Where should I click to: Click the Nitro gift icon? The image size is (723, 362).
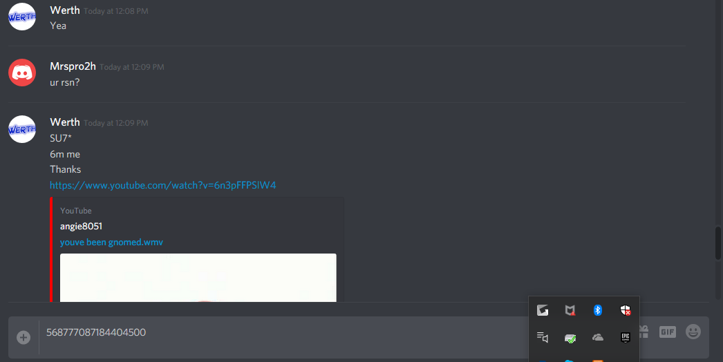point(644,332)
